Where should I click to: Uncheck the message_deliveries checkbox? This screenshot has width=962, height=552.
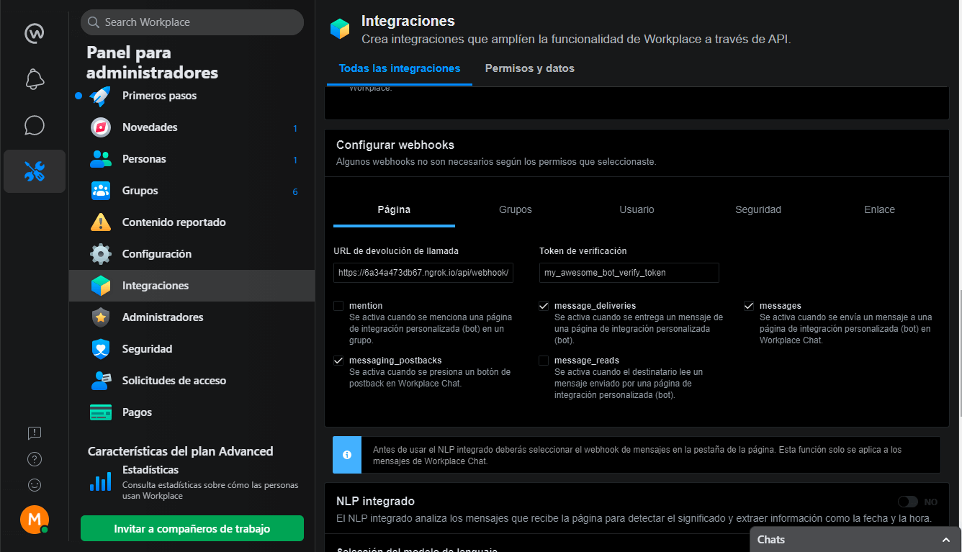544,306
